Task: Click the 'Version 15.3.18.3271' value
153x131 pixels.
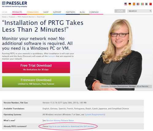Action: (x=64, y=103)
